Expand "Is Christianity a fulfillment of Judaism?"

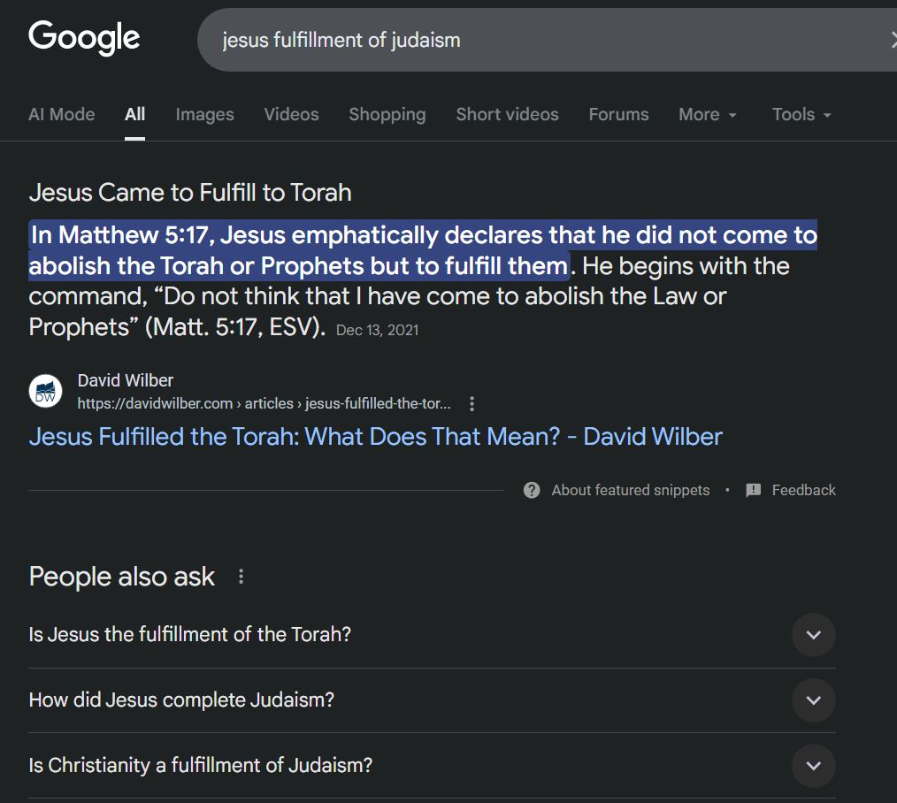pyautogui.click(x=813, y=765)
